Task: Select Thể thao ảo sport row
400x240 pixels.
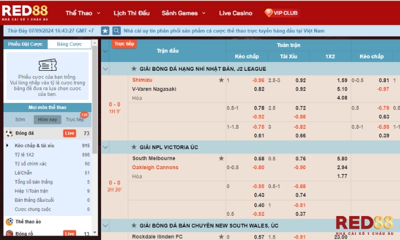Action: [47, 221]
